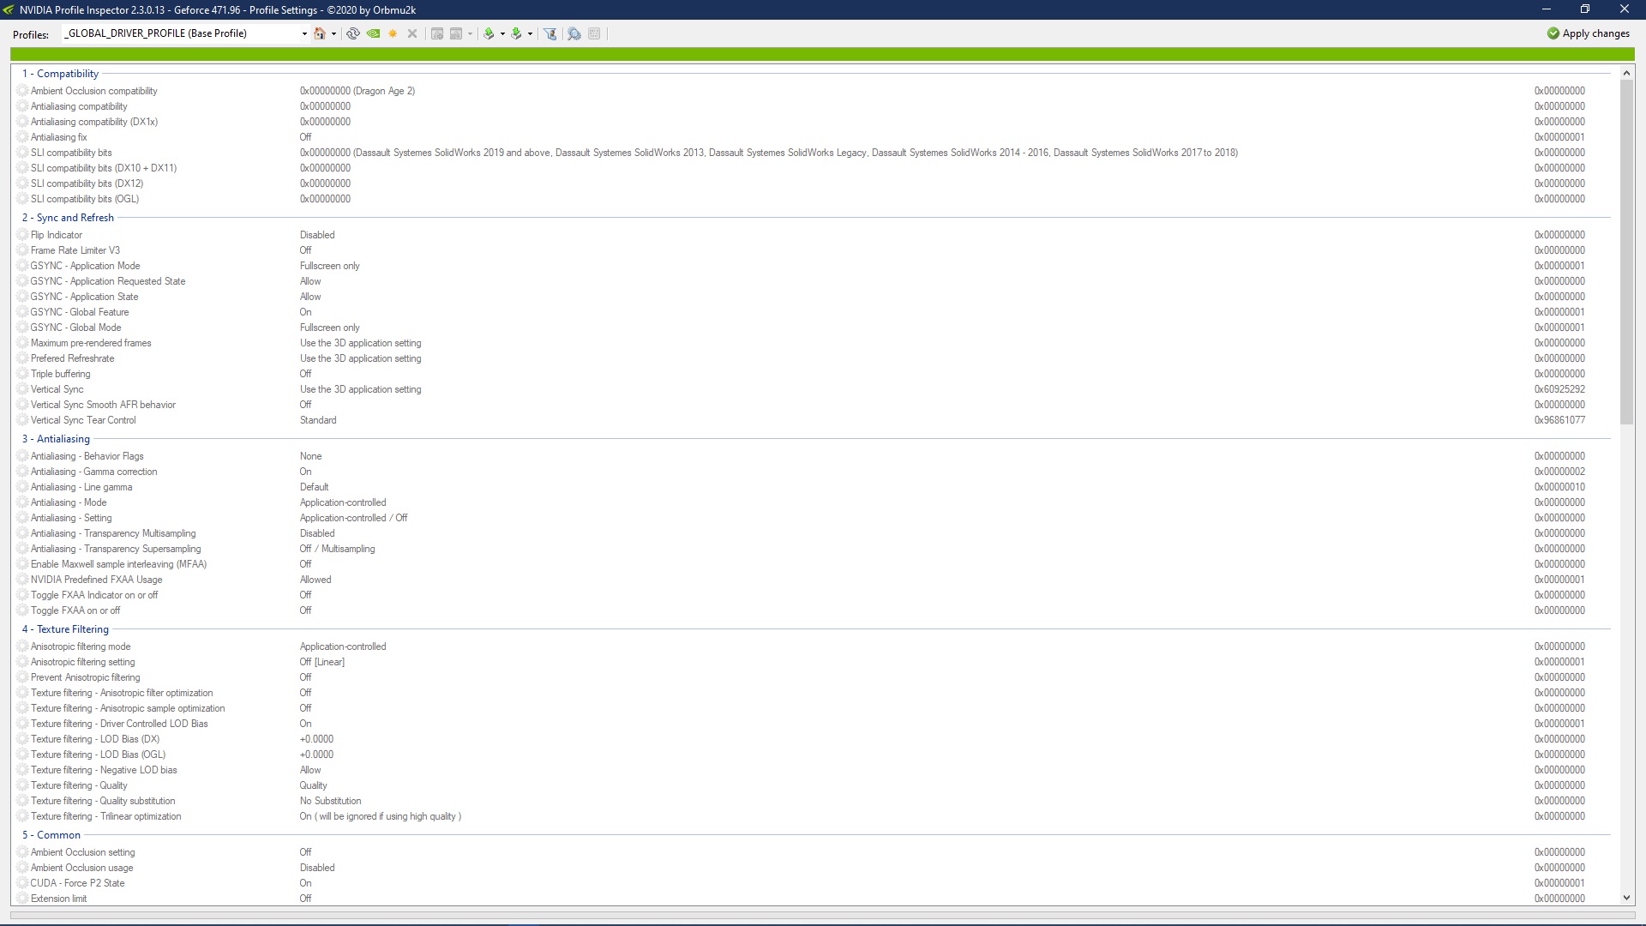Click the GSYNC - Application Mode 'Fullscreen only' value
Screen dimensions: 1646x926
330,266
